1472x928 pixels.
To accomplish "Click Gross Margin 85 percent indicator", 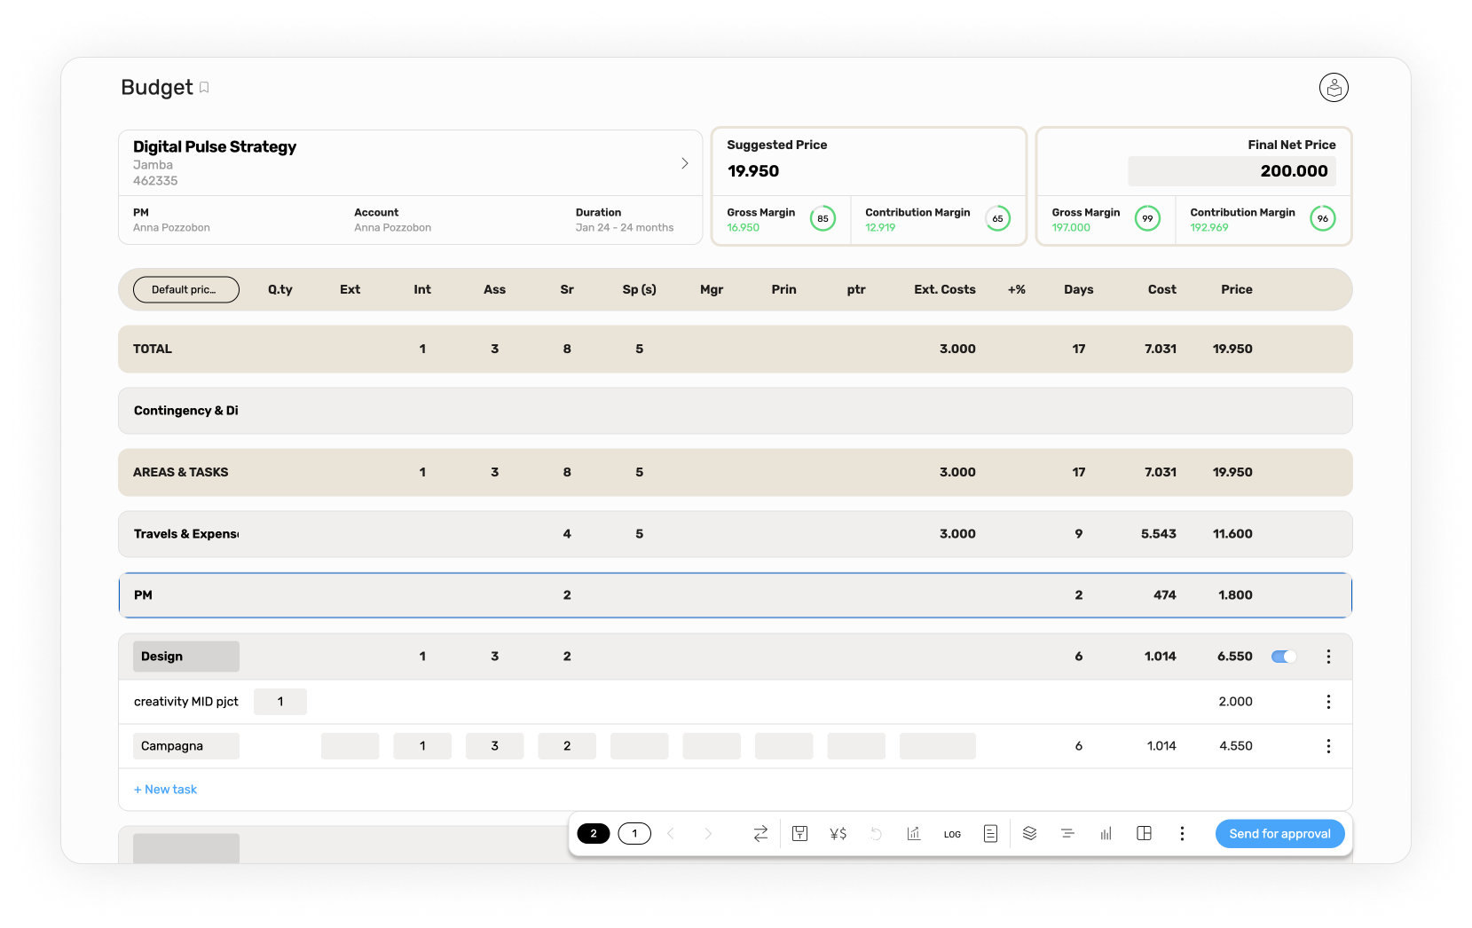I will (x=823, y=218).
